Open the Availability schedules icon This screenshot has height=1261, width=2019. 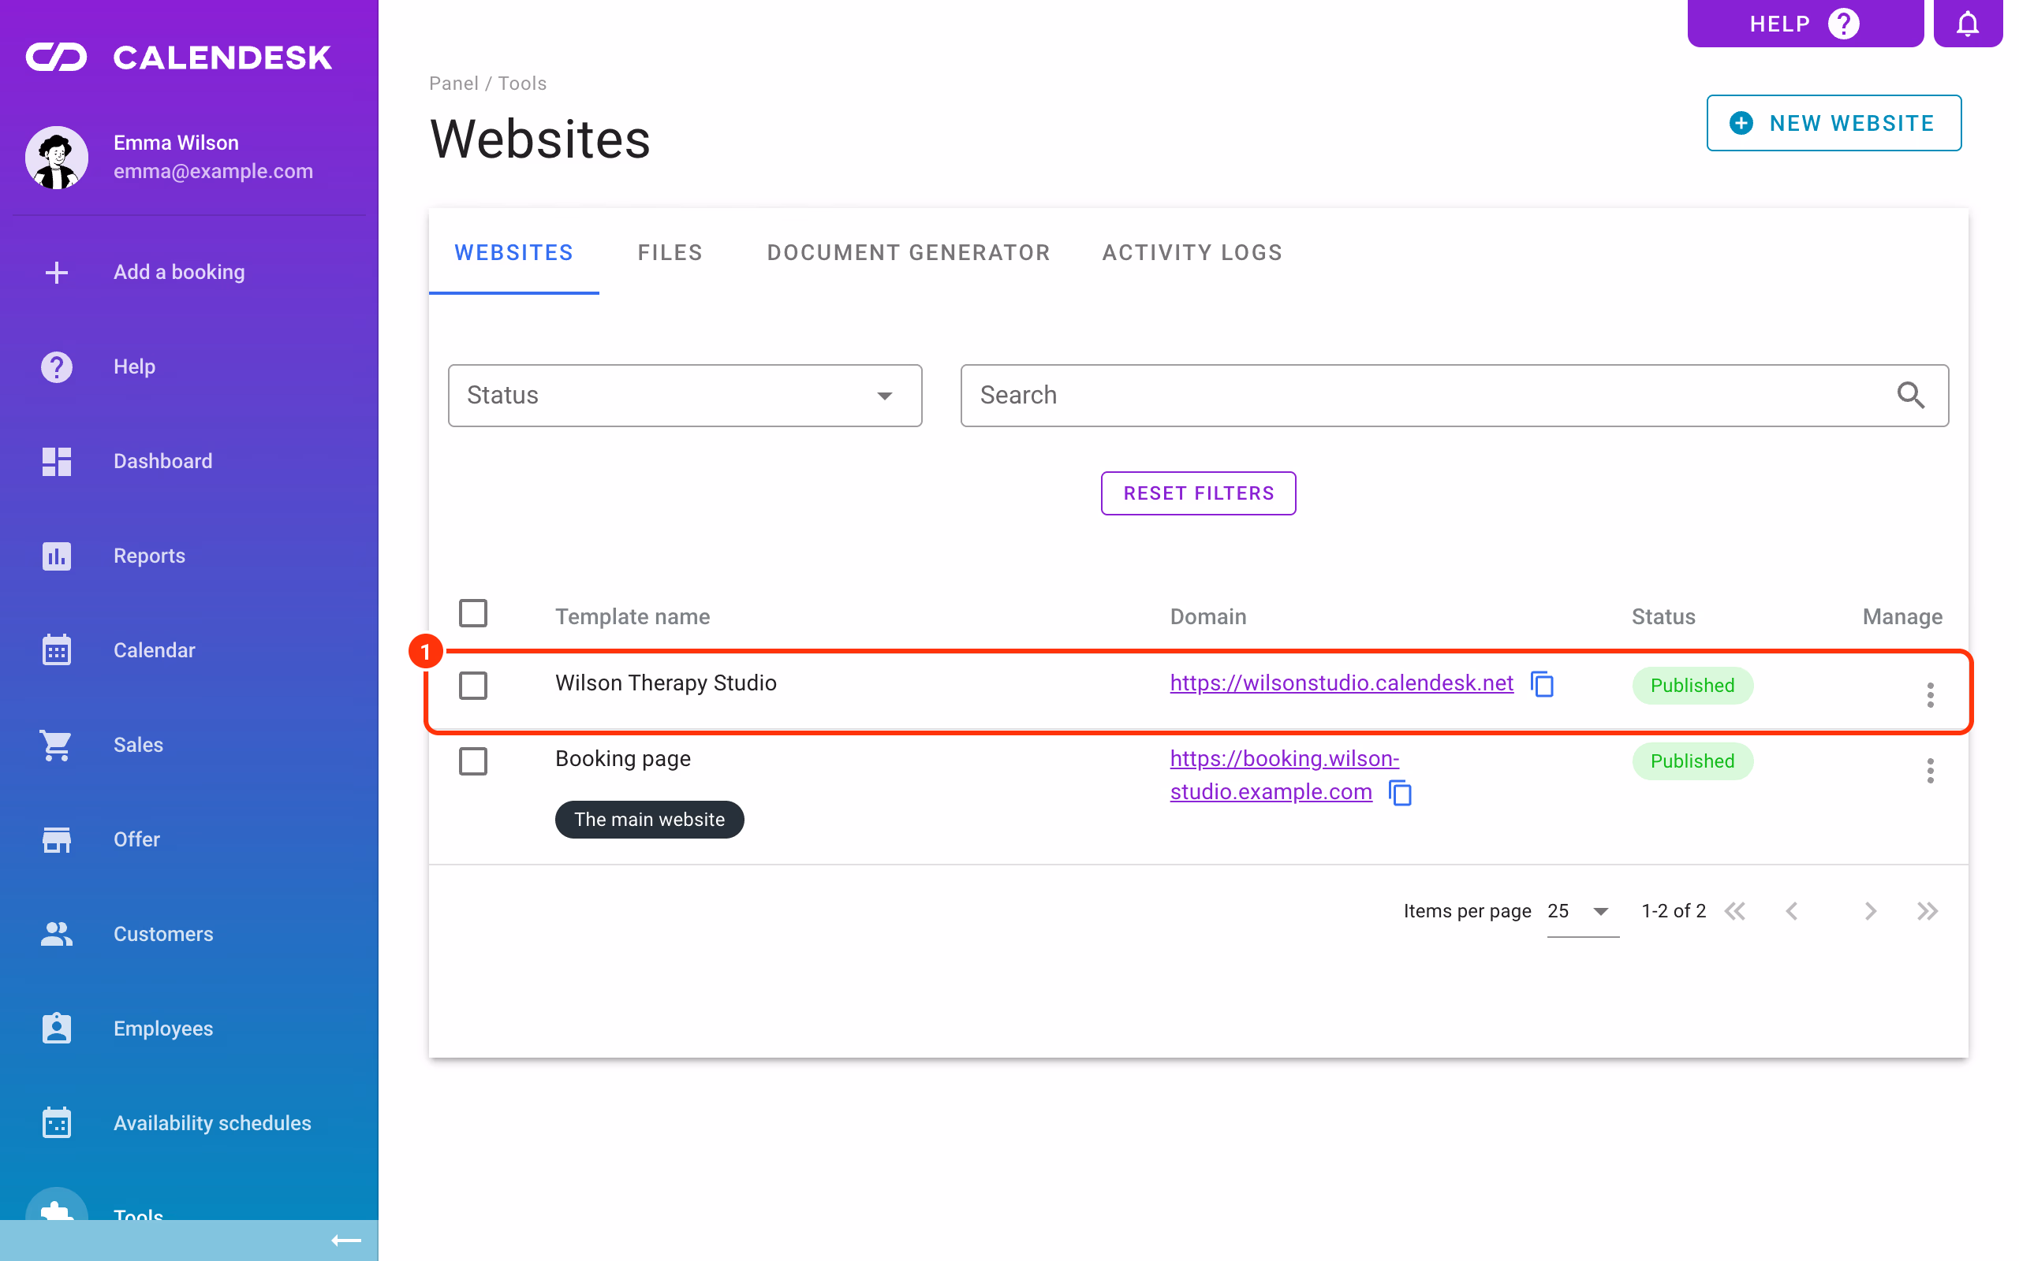pos(57,1122)
